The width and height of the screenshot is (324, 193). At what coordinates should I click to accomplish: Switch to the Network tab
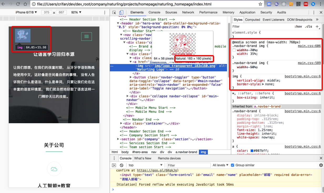pos(188,12)
